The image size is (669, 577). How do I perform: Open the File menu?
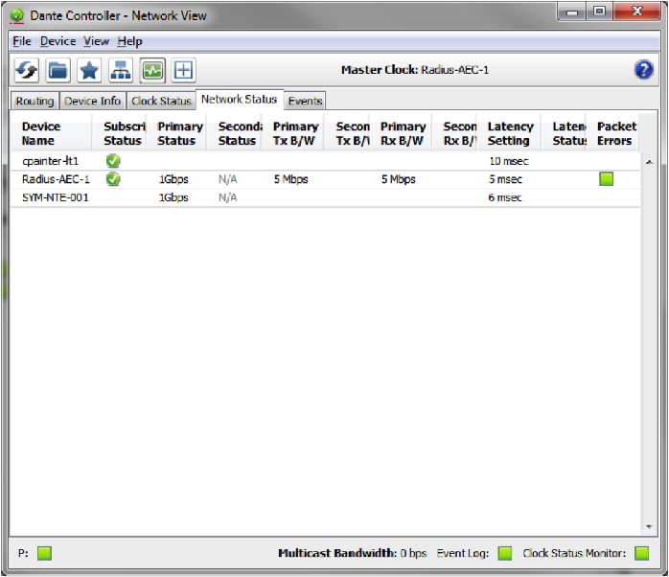pyautogui.click(x=21, y=41)
